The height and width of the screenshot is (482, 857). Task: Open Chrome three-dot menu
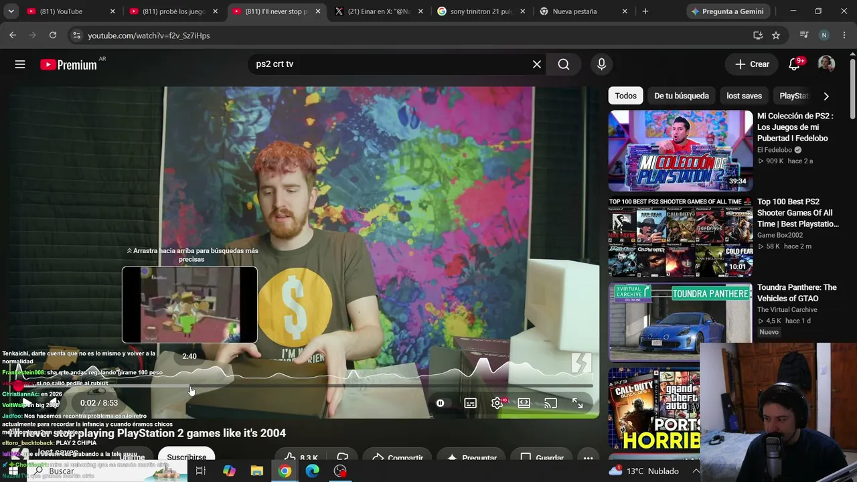pyautogui.click(x=844, y=35)
